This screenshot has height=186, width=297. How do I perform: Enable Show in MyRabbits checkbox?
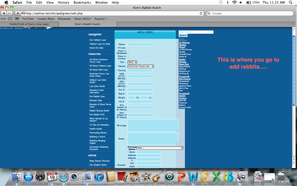click(x=128, y=52)
